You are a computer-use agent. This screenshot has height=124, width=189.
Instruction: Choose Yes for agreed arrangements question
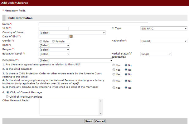[114, 65]
